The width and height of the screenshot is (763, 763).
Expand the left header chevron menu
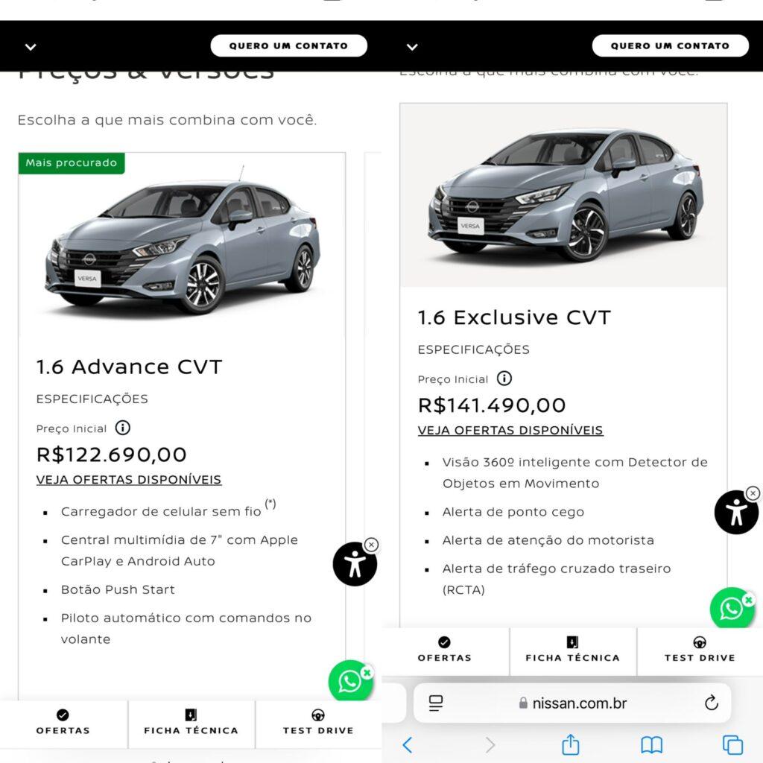tap(31, 47)
